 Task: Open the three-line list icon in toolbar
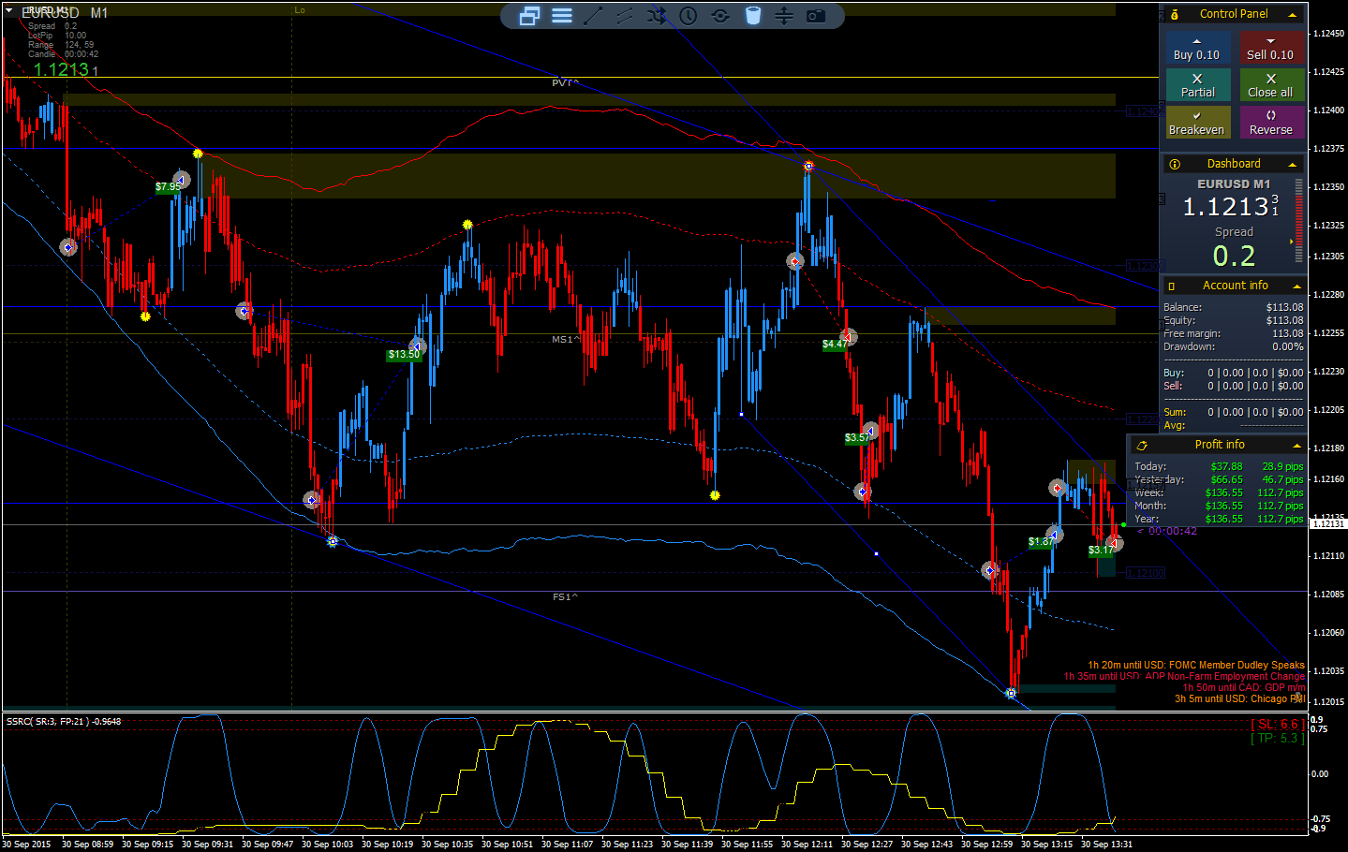coord(562,16)
